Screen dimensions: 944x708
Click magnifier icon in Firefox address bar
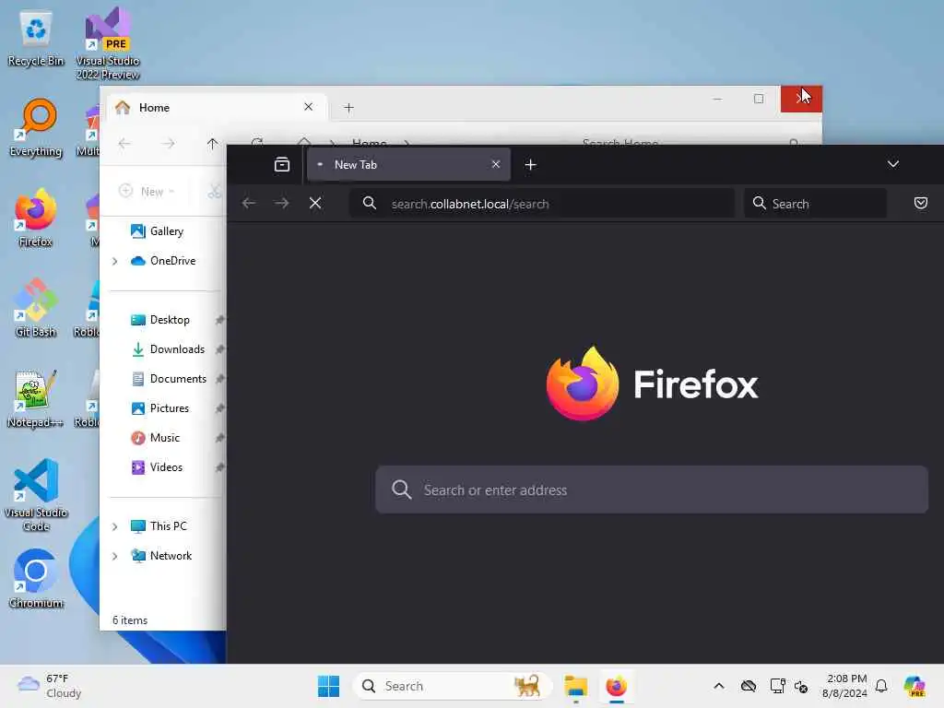(370, 204)
